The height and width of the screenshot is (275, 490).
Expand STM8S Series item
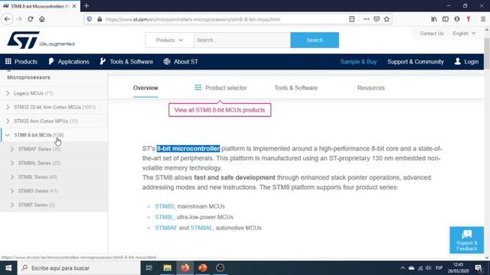click(12, 191)
